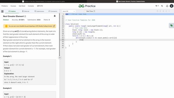Click the Example 1: heading
The image size is (174, 98).
click(7, 56)
